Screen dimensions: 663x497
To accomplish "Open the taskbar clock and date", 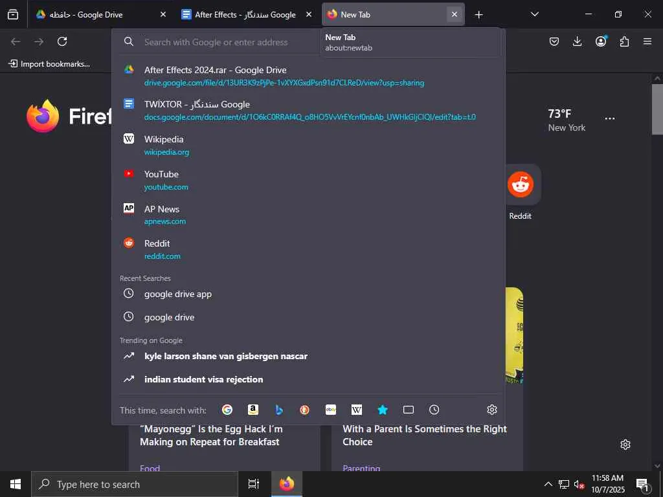I will (x=607, y=484).
